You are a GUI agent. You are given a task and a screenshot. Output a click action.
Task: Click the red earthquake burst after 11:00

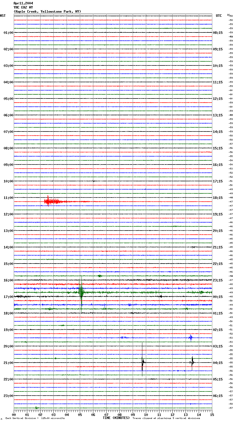tap(55, 201)
